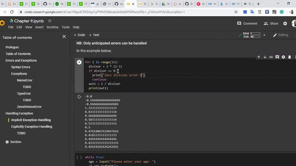Viewport: 296px width, 166px height.
Task: Copy link to cell icon
Action: click(x=271, y=57)
